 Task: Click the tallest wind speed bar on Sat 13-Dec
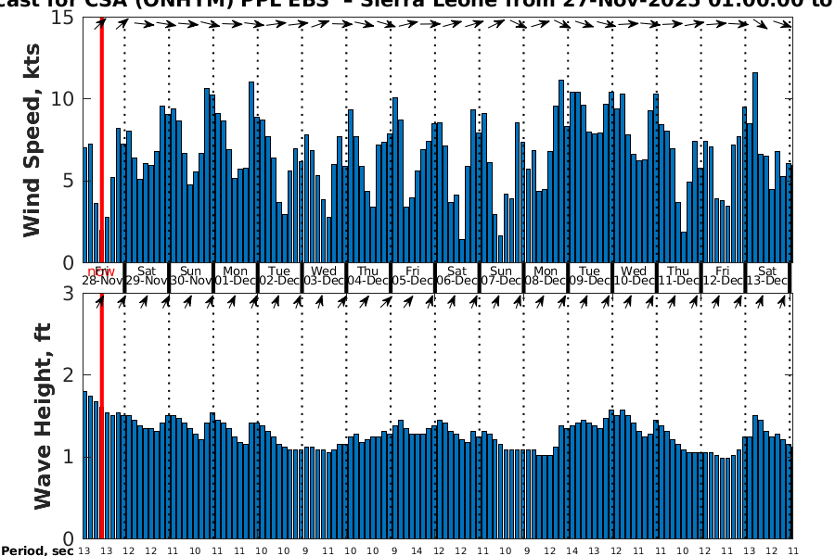click(x=755, y=167)
